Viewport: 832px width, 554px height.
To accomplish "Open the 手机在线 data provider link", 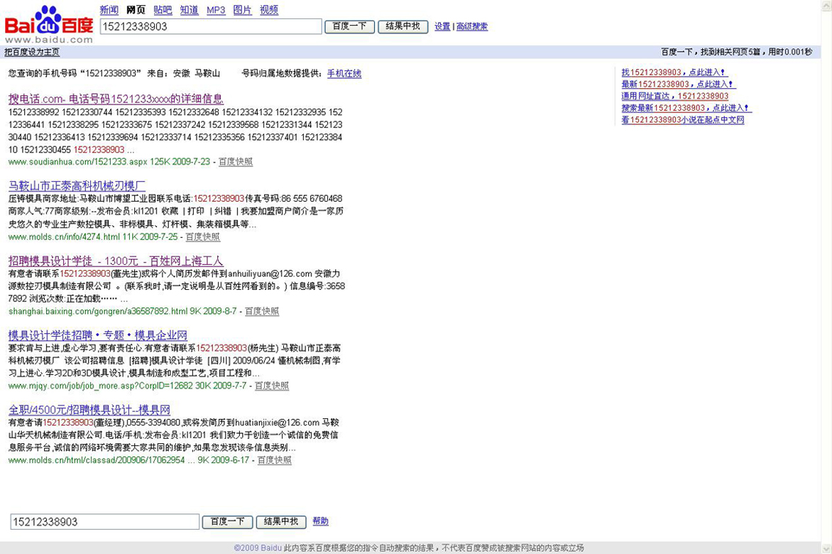I will 344,74.
